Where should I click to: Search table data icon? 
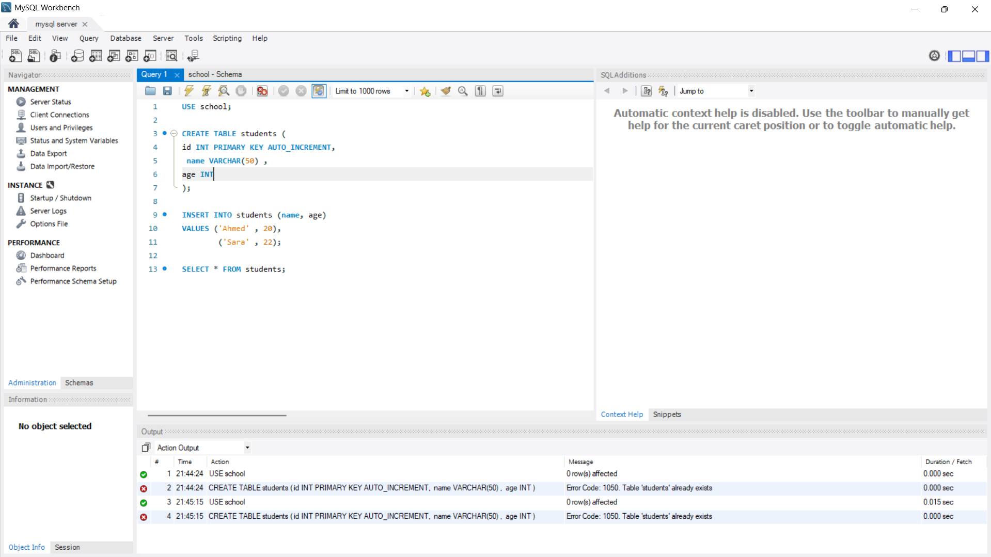point(171,56)
